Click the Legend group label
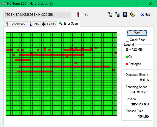Viewport: 157px width, 127px height. pos(129,45)
